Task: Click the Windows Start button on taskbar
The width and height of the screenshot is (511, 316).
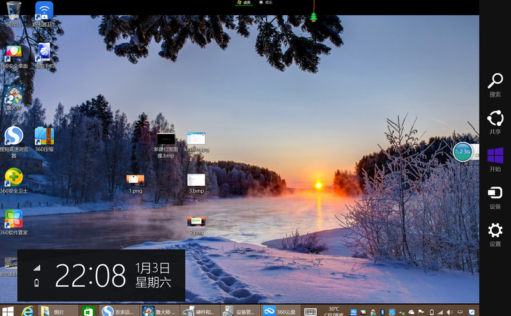Action: click(x=8, y=311)
